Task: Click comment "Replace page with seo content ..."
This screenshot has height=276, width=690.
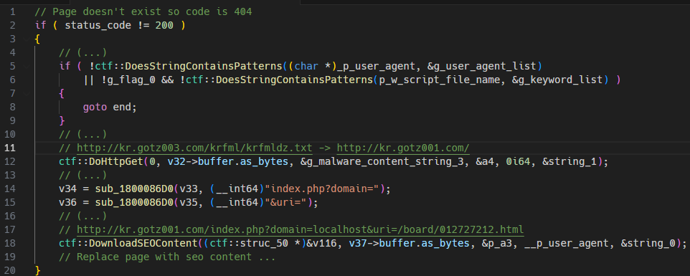Action: [x=167, y=257]
